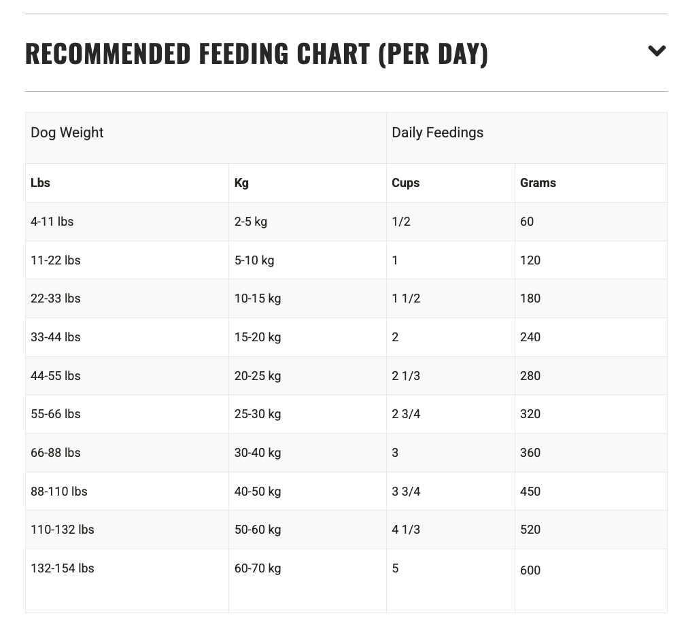Click the 360 grams value

tap(530, 453)
